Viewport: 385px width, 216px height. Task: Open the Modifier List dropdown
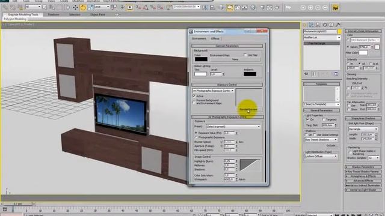(322, 37)
